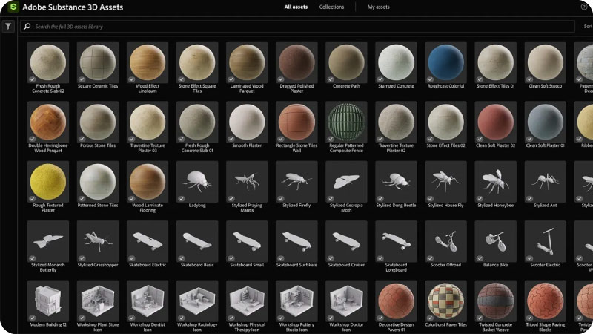
Task: Select Regular Patterned Composite Fence thumbnail
Action: pos(346,122)
